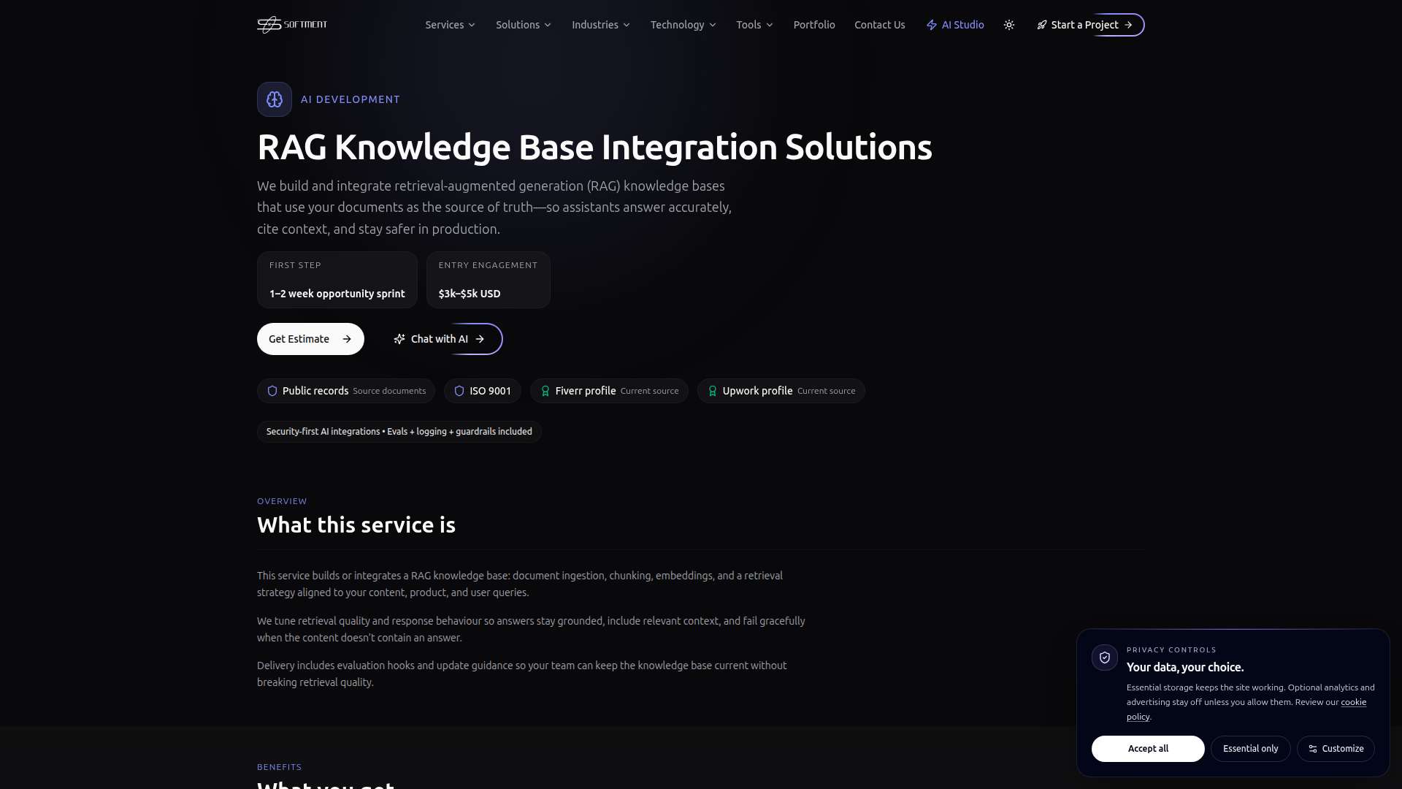Screen dimensions: 1402x789
Task: Toggle the light/dark theme sun icon
Action: pos(1009,25)
